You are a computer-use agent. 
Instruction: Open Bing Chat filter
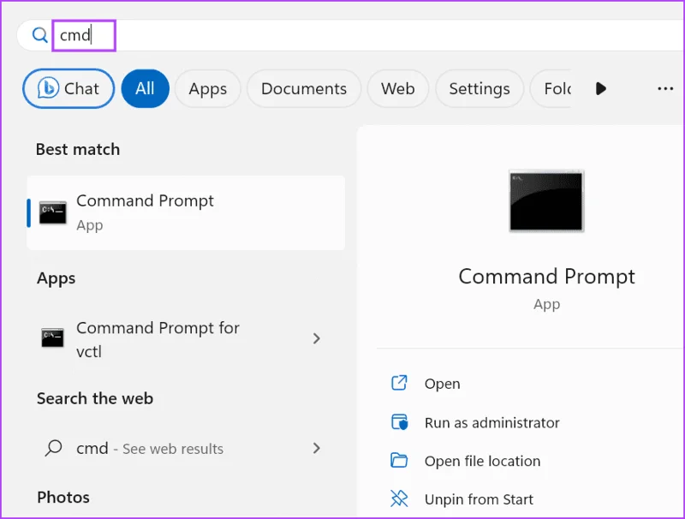pyautogui.click(x=68, y=89)
